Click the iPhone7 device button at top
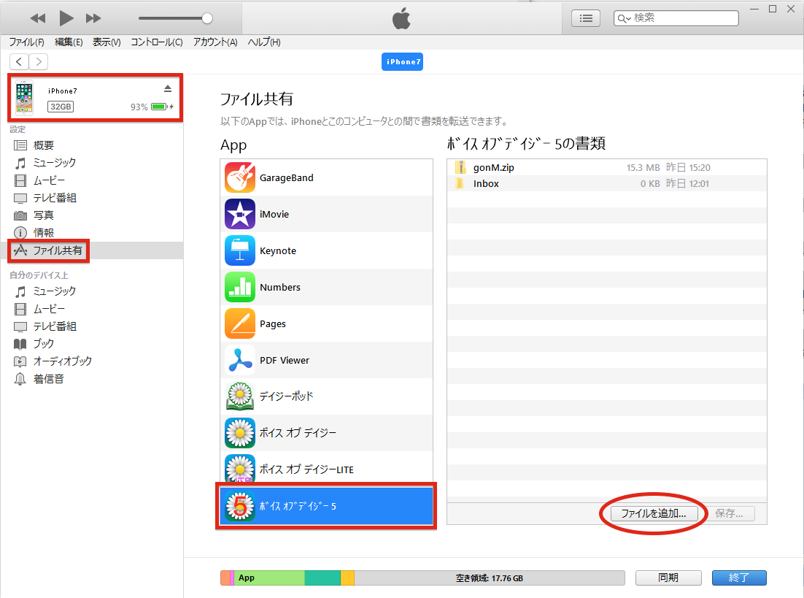804x598 pixels. point(403,61)
